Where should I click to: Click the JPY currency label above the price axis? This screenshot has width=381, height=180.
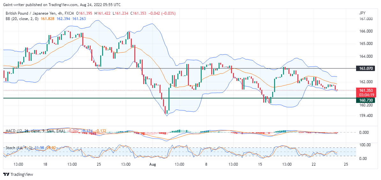362,13
